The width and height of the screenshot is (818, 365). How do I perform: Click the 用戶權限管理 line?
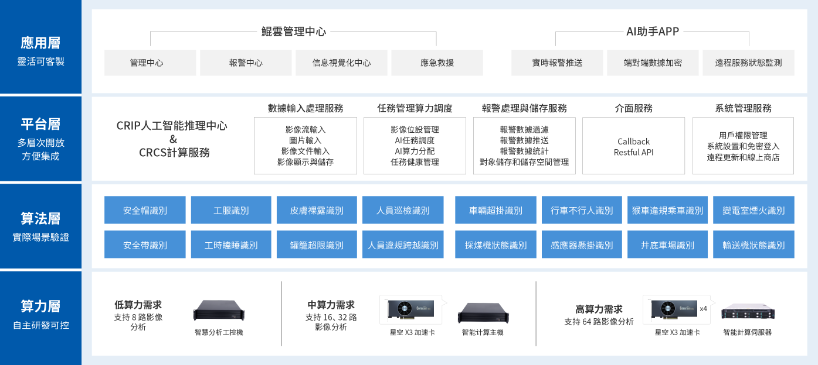743,135
